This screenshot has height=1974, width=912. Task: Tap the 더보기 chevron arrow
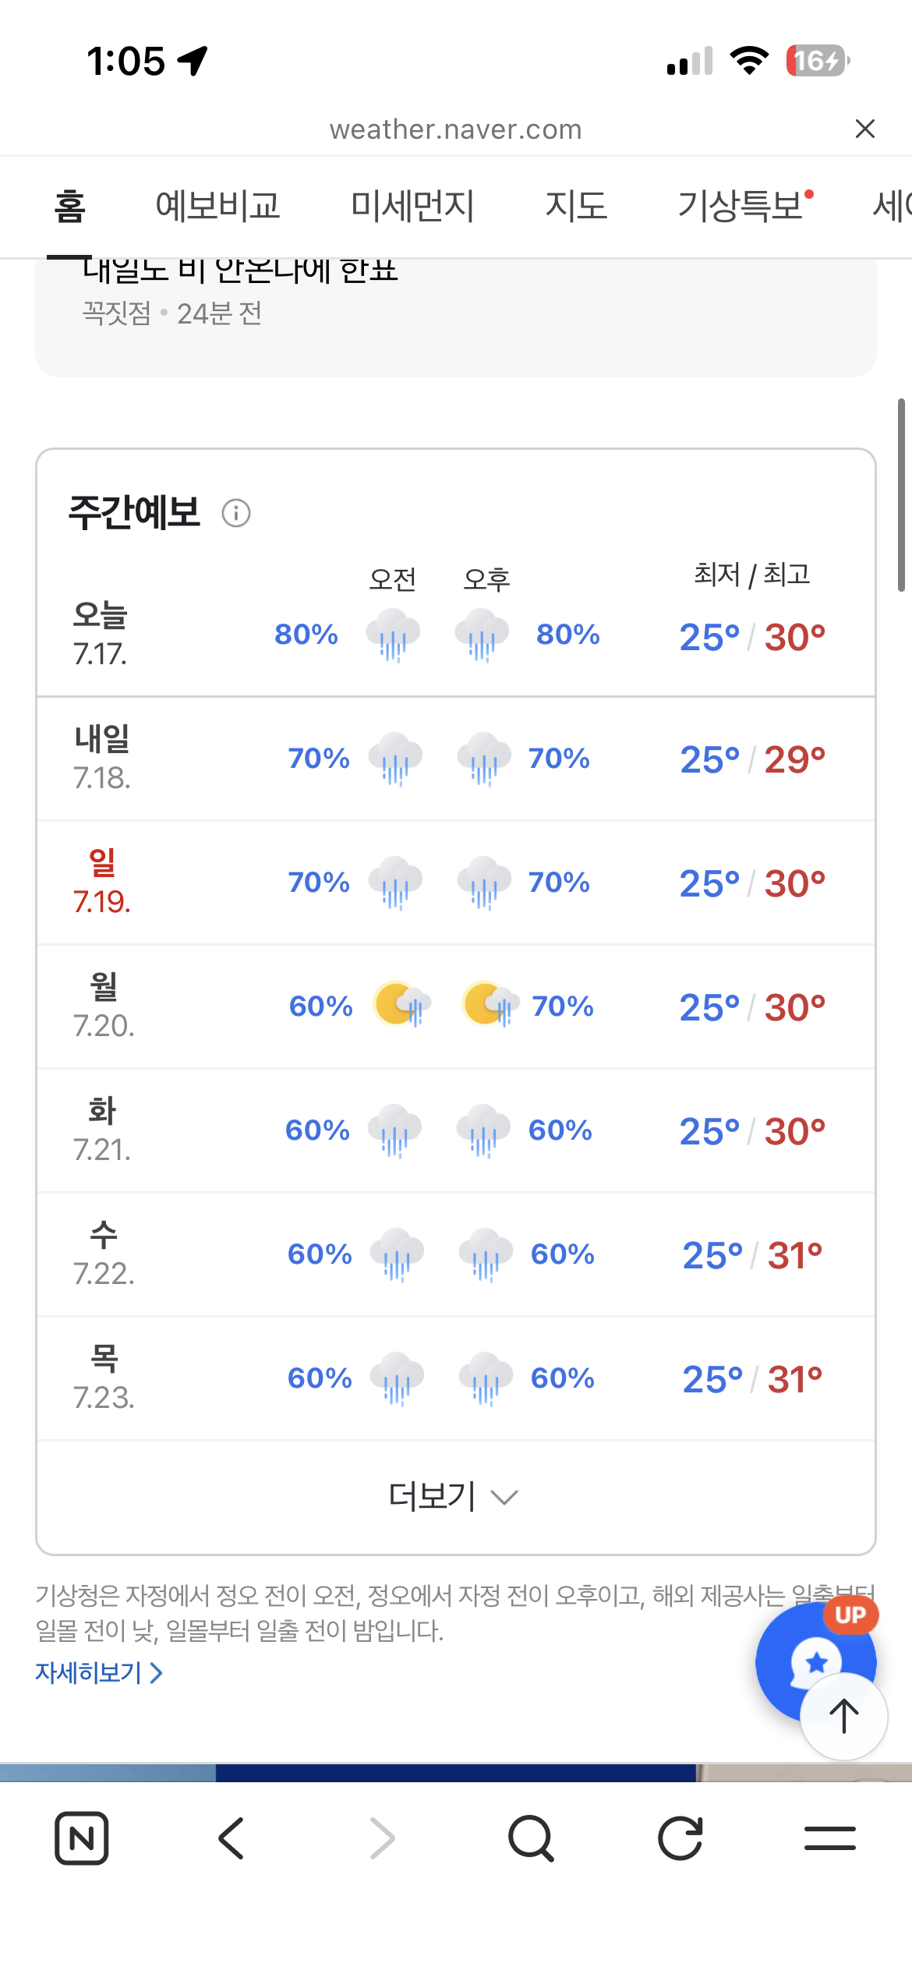coord(504,1498)
